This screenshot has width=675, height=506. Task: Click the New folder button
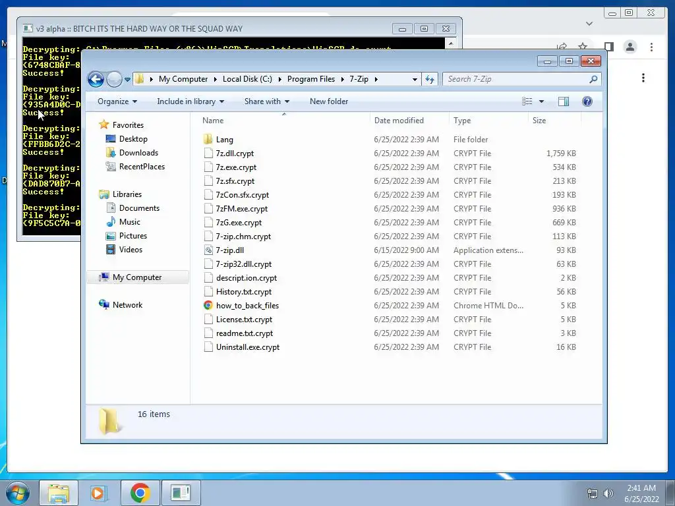329,101
